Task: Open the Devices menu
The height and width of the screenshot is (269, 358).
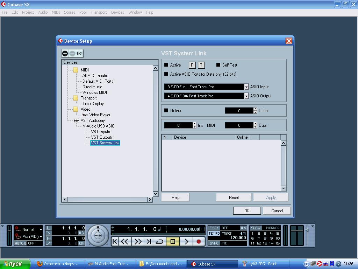Action: [x=117, y=12]
